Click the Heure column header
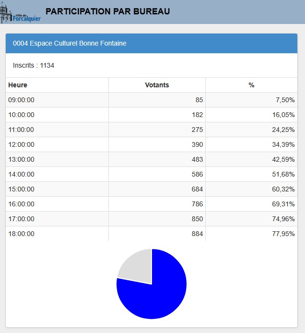The image size is (305, 333). (18, 85)
